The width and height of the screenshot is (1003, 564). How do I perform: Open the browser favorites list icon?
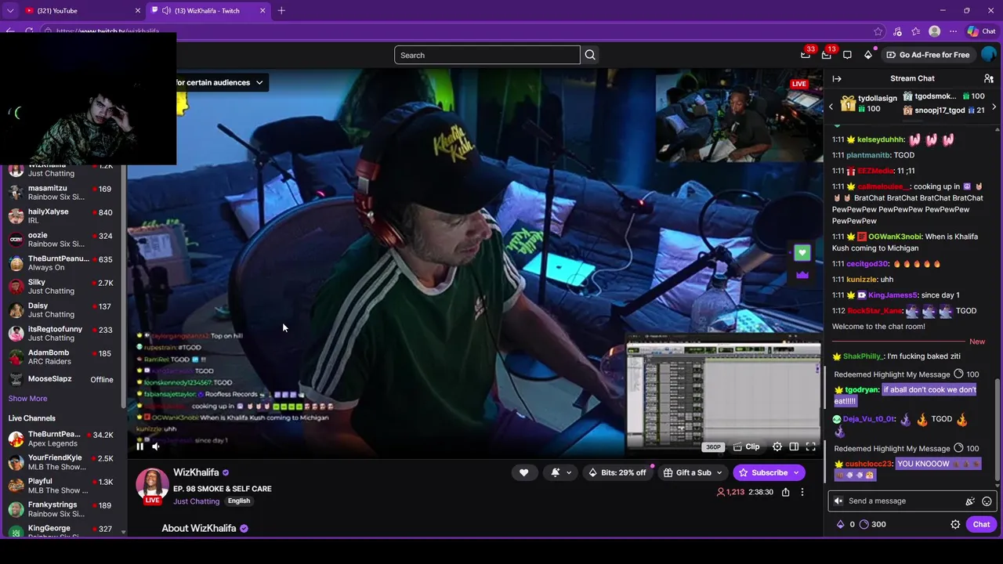pos(915,31)
